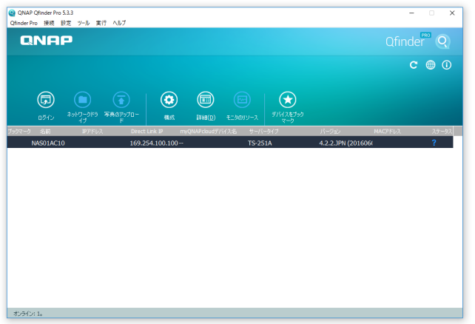Click the Login (ログイン) toolbar icon
This screenshot has width=475, height=324.
(x=46, y=100)
